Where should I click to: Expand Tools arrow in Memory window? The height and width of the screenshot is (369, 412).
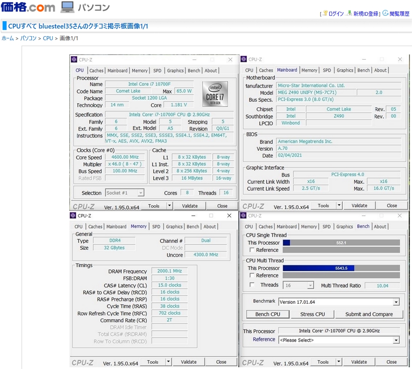(169, 362)
